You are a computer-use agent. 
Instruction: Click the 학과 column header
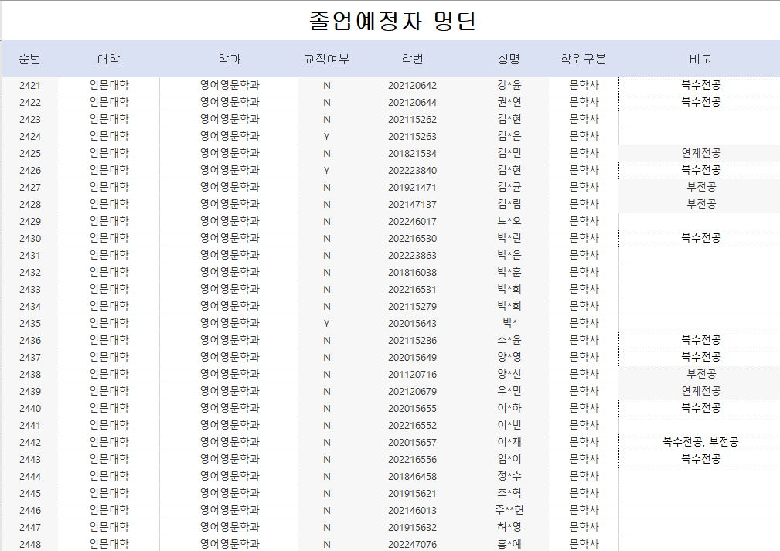[x=229, y=60]
